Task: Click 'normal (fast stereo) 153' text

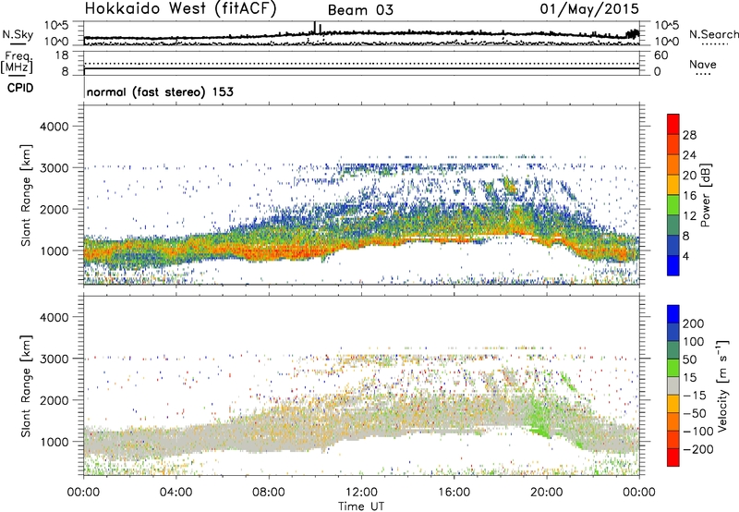Action: [x=160, y=91]
